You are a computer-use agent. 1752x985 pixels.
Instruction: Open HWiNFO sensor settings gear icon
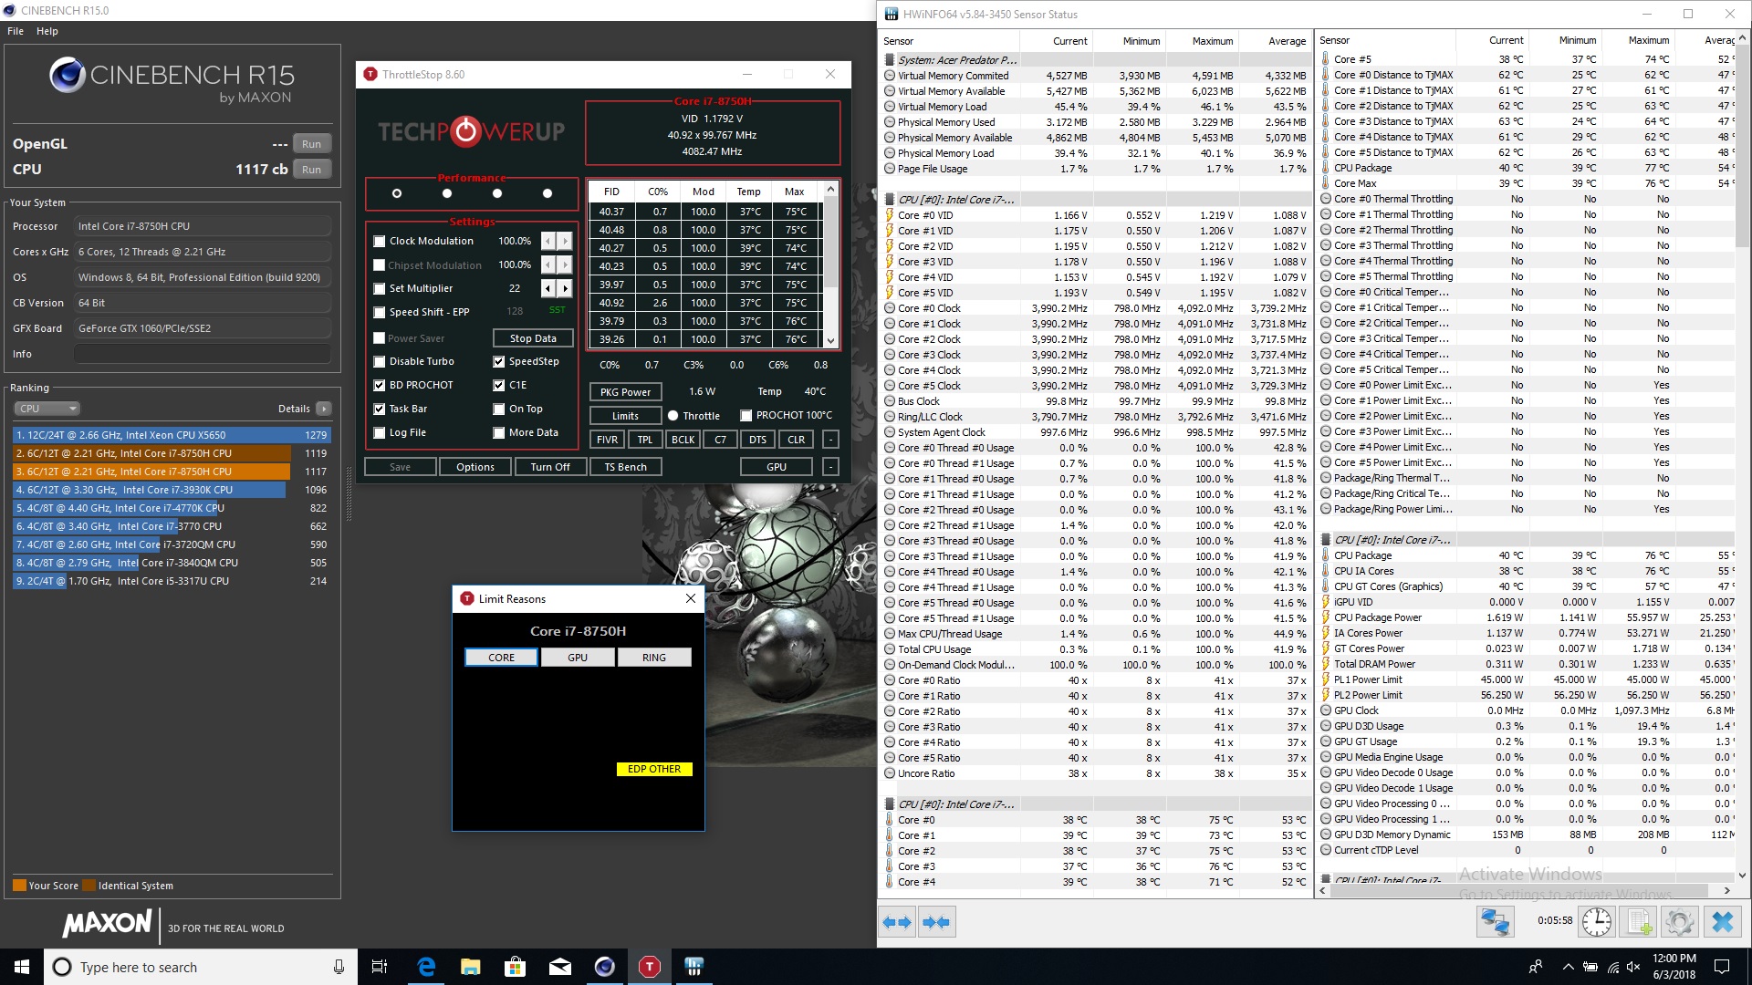[x=1680, y=922]
